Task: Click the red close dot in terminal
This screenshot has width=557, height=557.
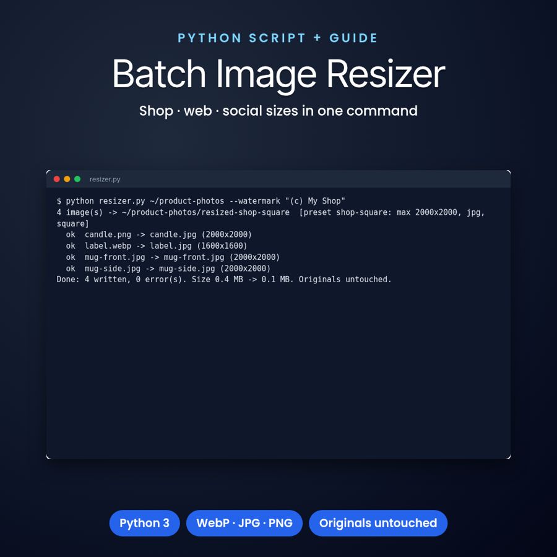Action: tap(56, 179)
